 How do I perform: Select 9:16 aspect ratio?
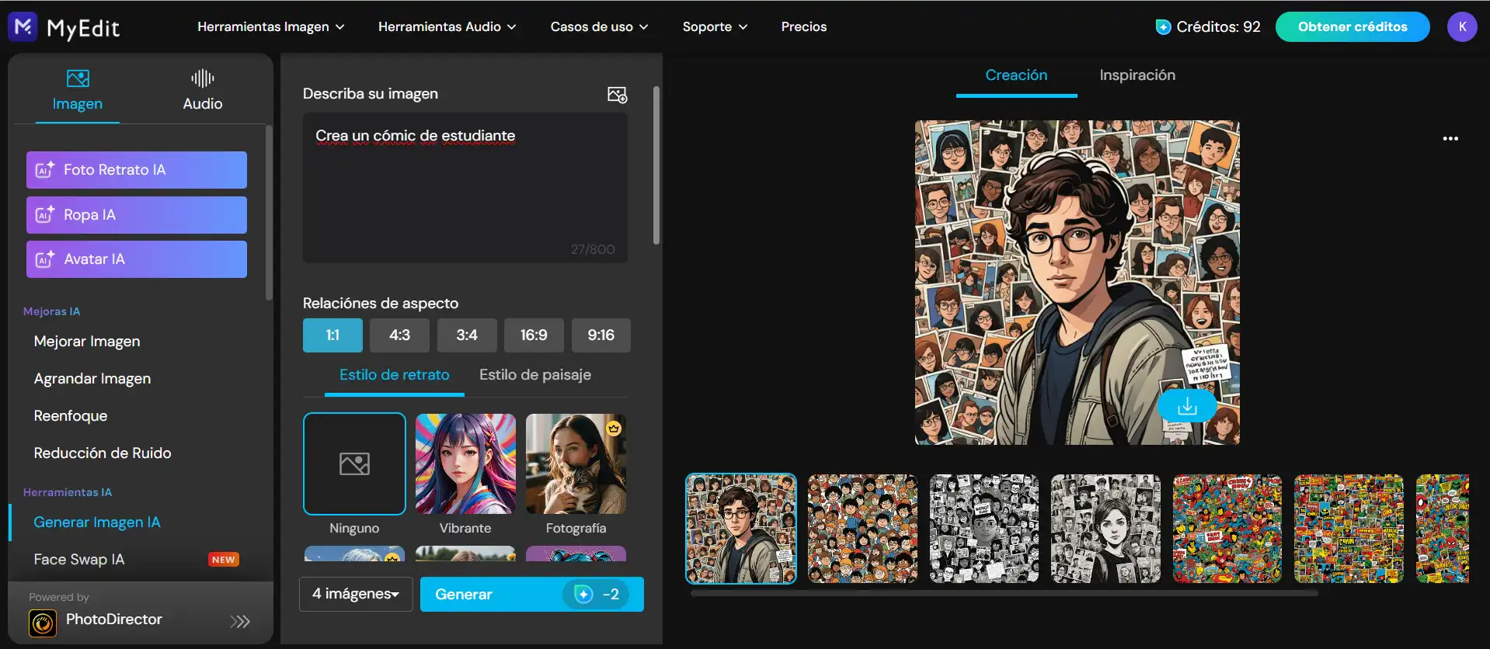pos(601,335)
